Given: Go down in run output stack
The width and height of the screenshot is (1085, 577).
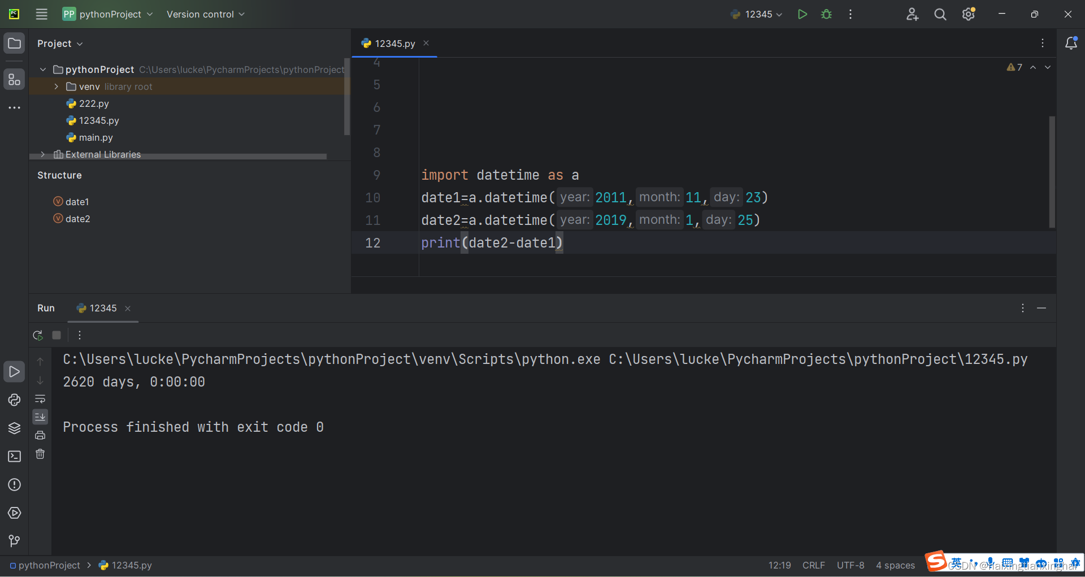Looking at the screenshot, I should tap(40, 380).
